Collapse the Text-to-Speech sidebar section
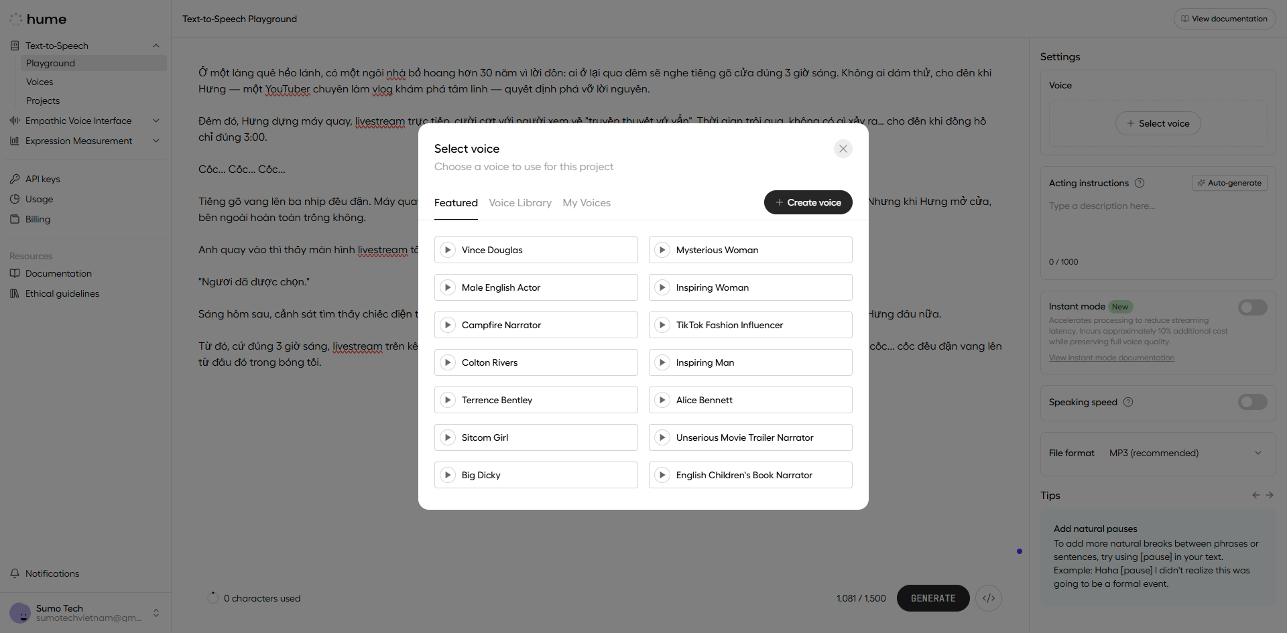 156,46
